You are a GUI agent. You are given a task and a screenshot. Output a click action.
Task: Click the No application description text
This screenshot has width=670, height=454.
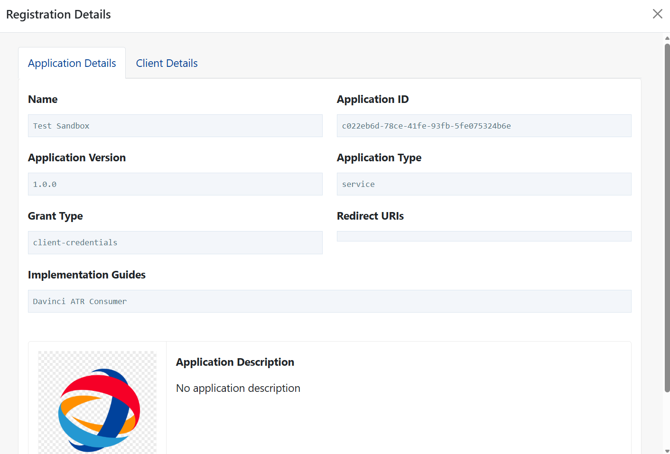[x=238, y=388]
